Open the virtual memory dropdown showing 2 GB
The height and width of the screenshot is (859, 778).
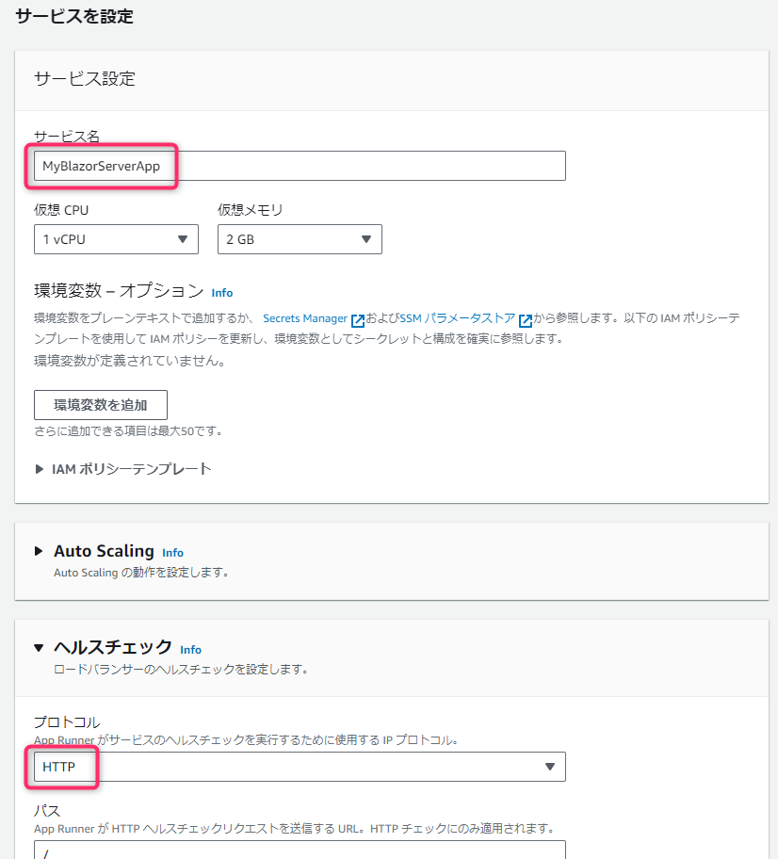tap(300, 239)
